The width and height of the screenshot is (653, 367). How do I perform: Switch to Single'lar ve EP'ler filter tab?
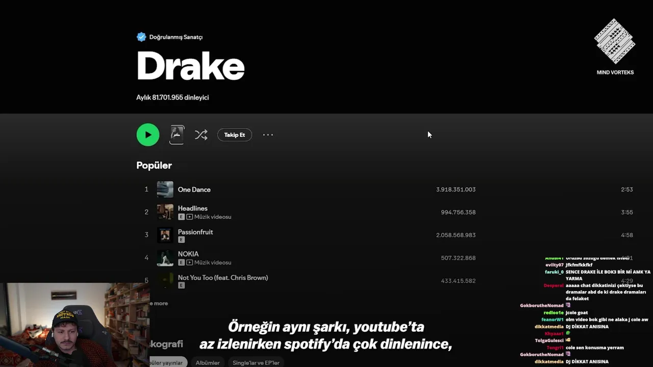[256, 362]
